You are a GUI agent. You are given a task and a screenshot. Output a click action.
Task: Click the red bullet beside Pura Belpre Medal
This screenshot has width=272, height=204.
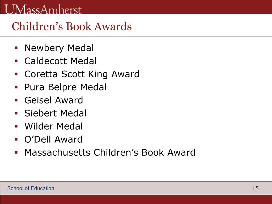16,87
